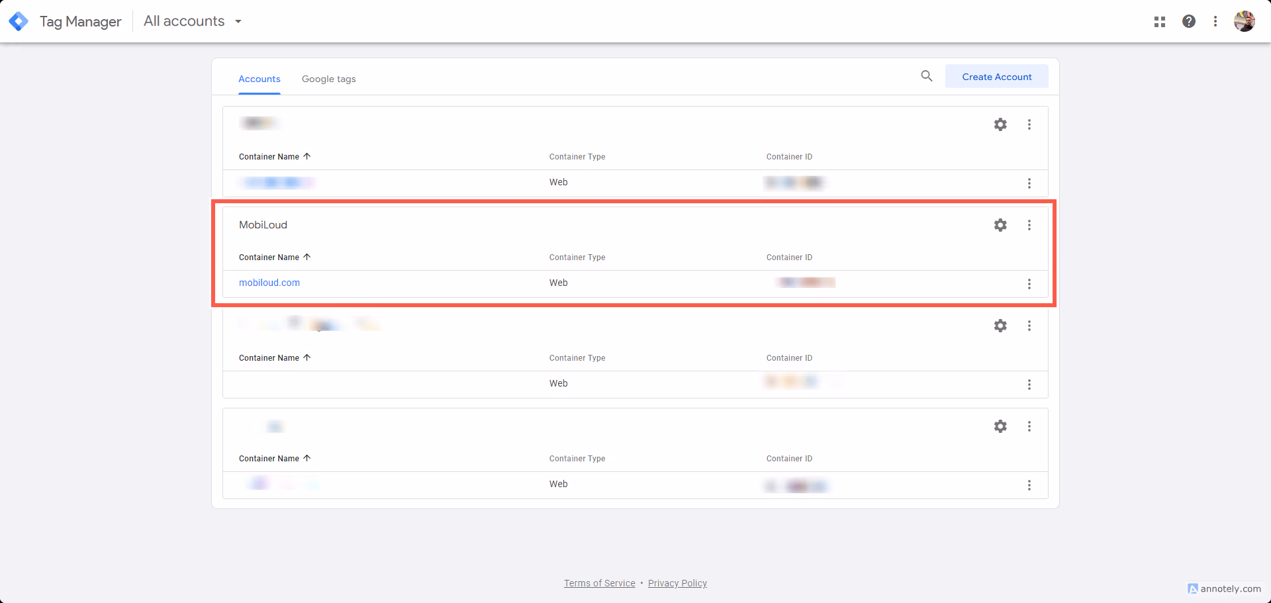Open more options for the first account header

coord(1029,124)
